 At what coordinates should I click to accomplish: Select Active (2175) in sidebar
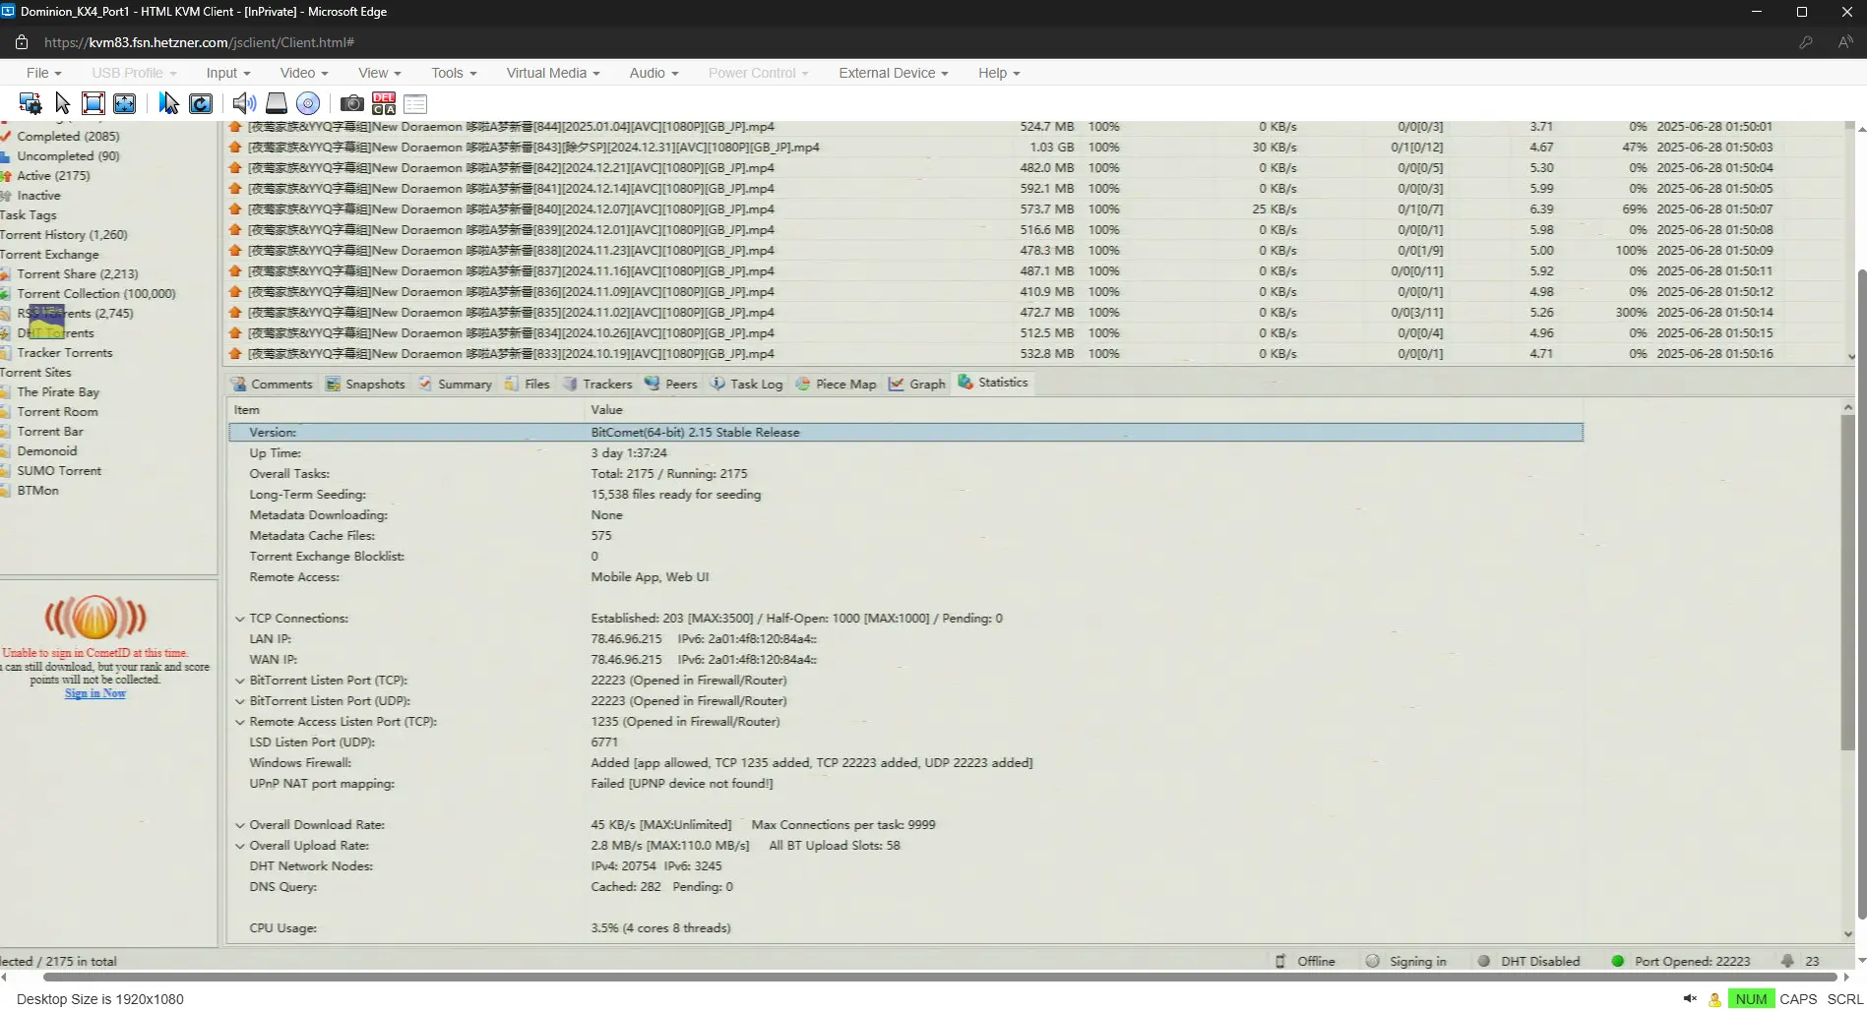point(53,175)
